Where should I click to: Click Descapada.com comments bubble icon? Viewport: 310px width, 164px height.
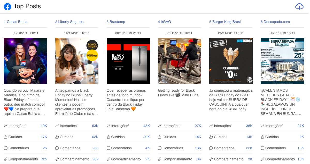click(262, 148)
